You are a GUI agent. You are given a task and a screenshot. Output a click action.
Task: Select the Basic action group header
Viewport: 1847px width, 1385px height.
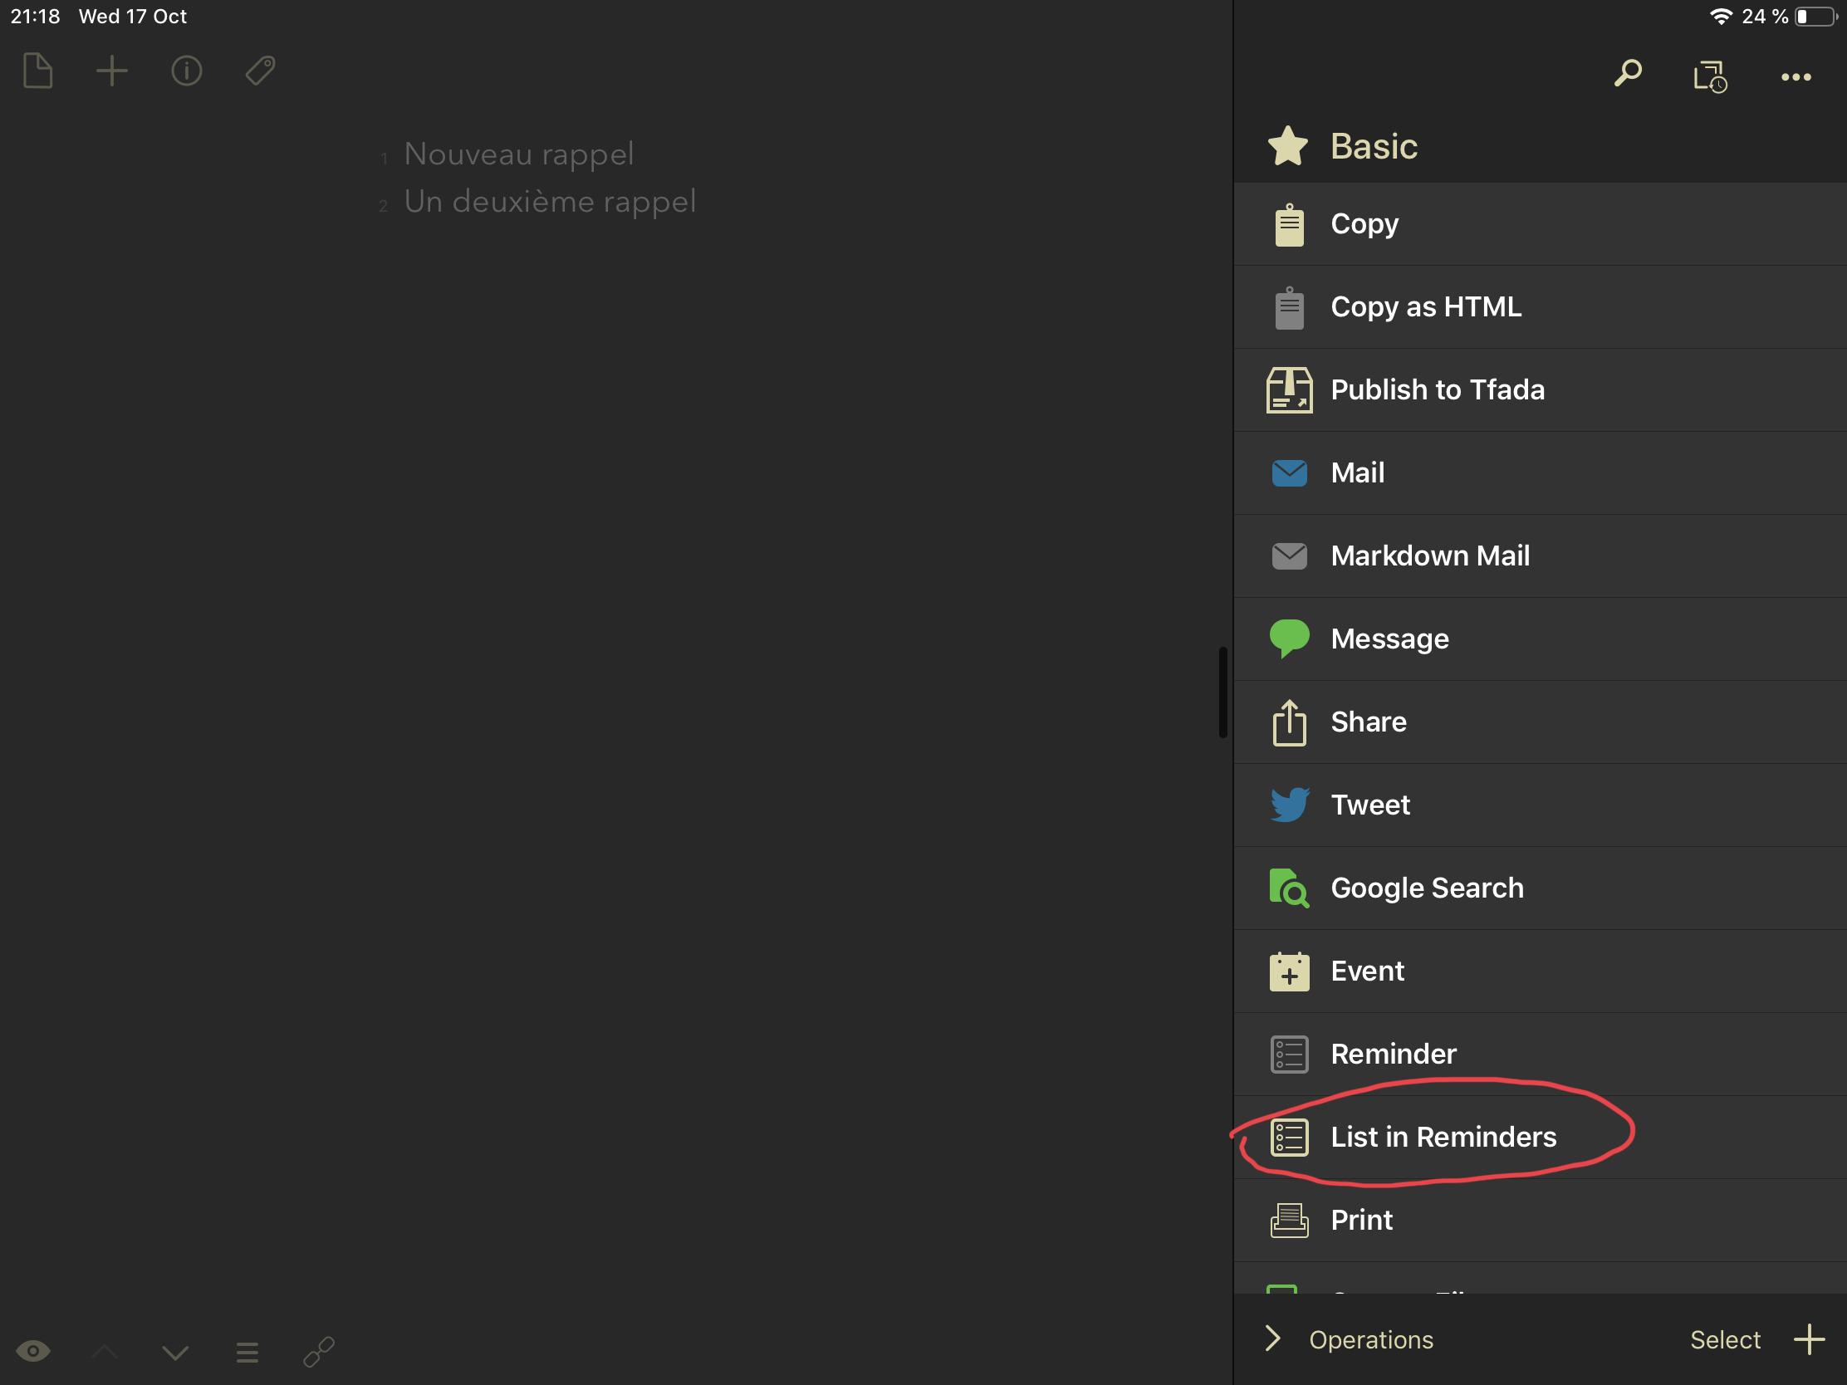coord(1373,146)
